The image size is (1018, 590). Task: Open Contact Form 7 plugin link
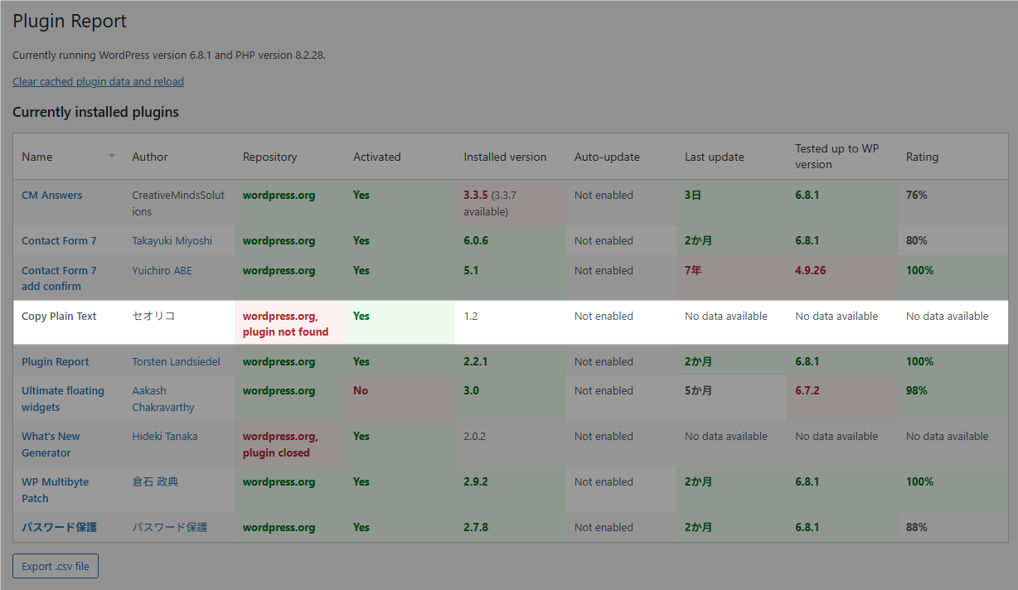coord(59,240)
